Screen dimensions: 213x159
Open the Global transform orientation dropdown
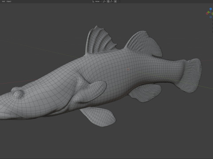pyautogui.click(x=97, y=1)
